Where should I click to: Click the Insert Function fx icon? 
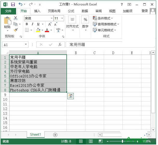[60, 45]
